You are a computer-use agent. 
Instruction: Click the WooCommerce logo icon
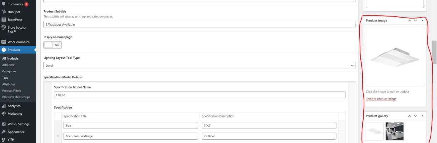(x=4, y=42)
